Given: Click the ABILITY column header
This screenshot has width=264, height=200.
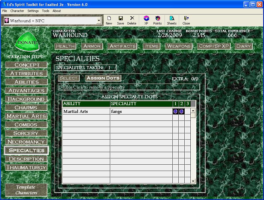Looking at the screenshot, I should tap(86, 104).
